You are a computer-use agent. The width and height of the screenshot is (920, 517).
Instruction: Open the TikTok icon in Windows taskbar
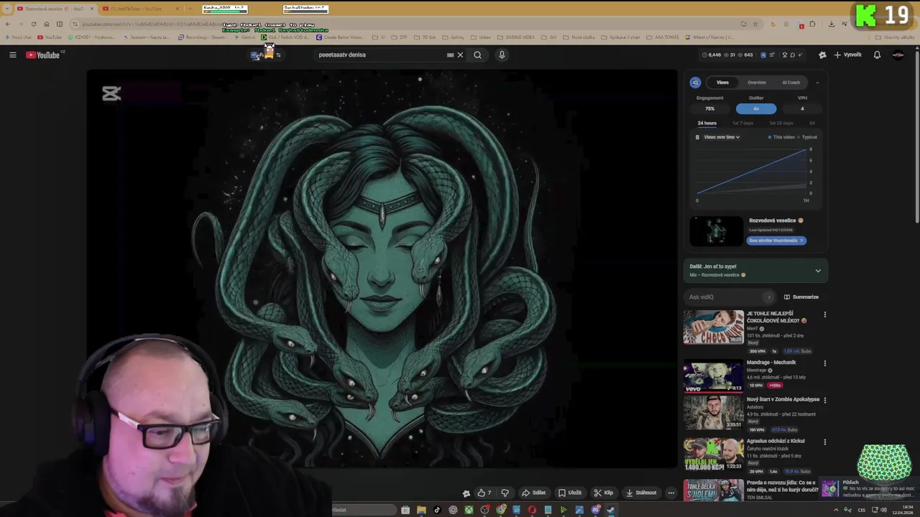point(437,510)
